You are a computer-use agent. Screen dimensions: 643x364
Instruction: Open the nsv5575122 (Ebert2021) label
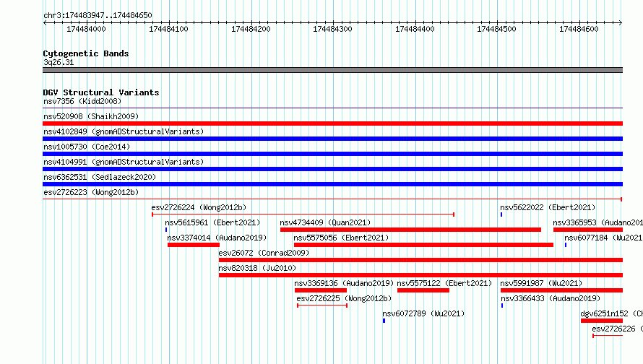[x=444, y=283]
